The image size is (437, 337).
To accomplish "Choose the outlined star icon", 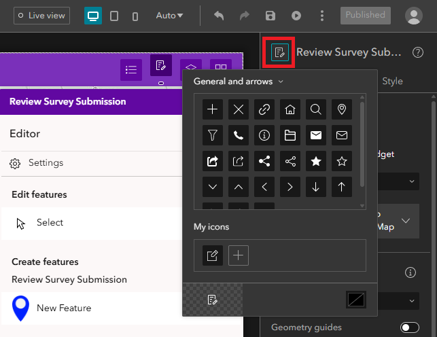I will [x=342, y=161].
